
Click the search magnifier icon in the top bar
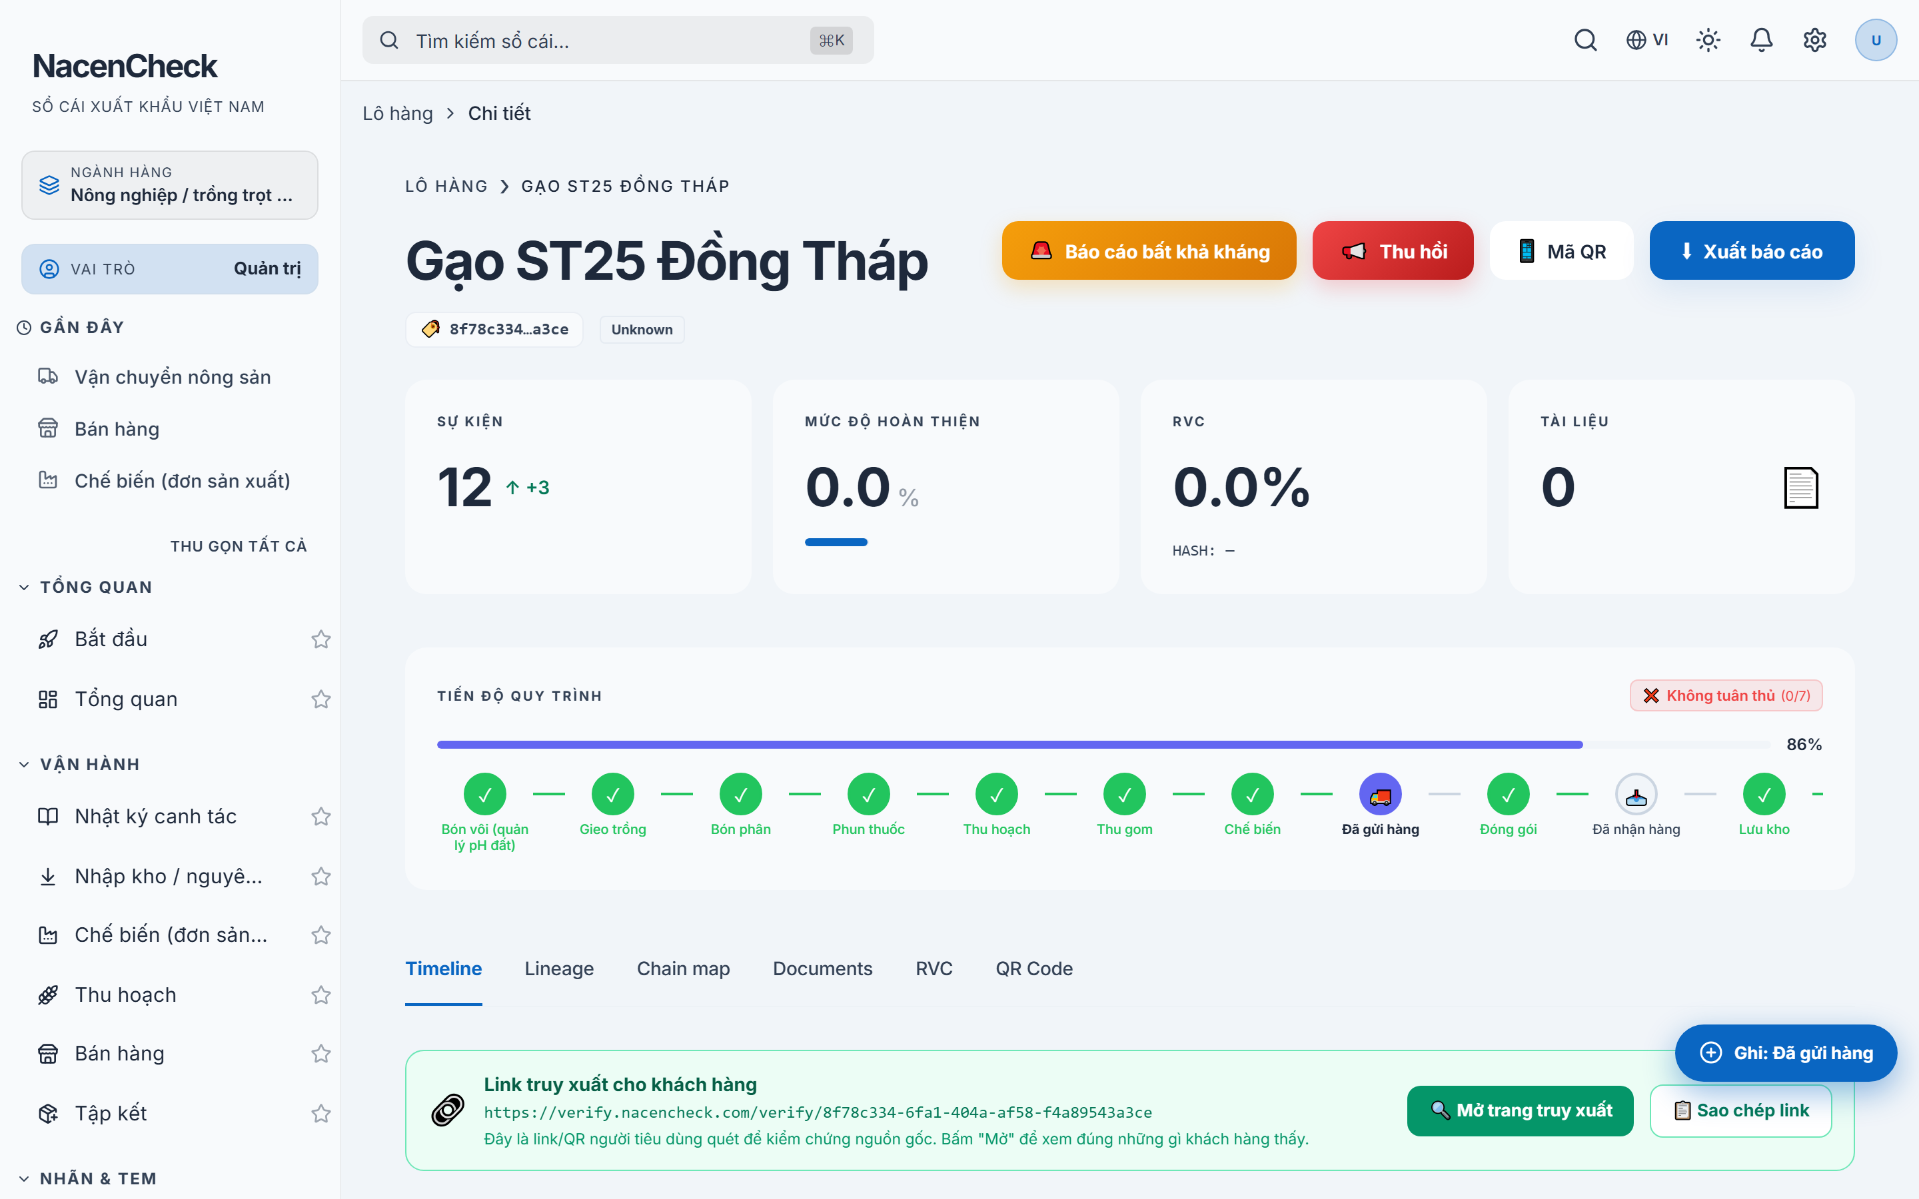coord(1585,40)
